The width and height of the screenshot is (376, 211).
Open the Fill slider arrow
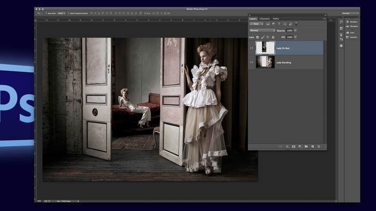[295, 37]
